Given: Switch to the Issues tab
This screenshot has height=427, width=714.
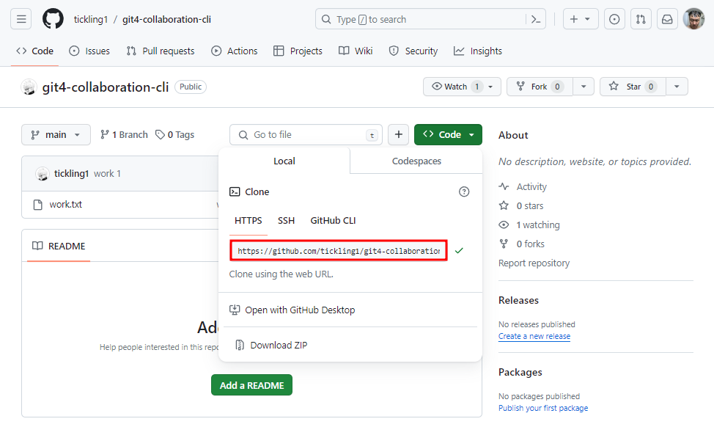Looking at the screenshot, I should click(x=89, y=51).
